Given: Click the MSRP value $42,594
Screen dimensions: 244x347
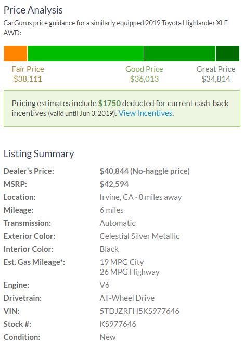Looking at the screenshot, I should pyautogui.click(x=114, y=184).
